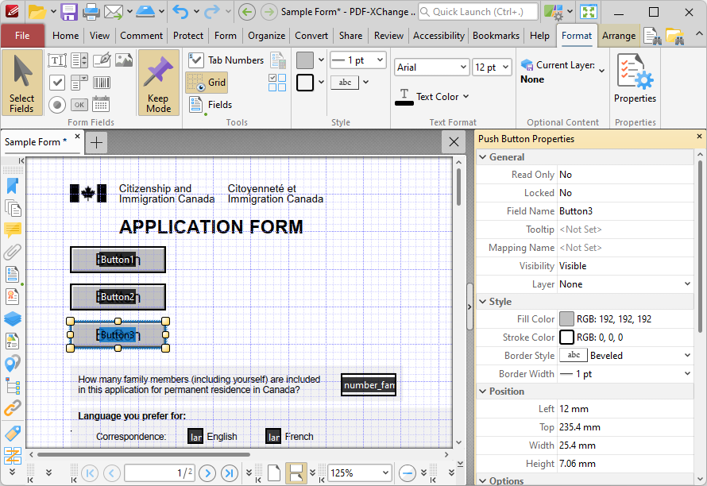Click the Undo arrow
Image resolution: width=707 pixels, height=486 pixels.
pos(180,12)
